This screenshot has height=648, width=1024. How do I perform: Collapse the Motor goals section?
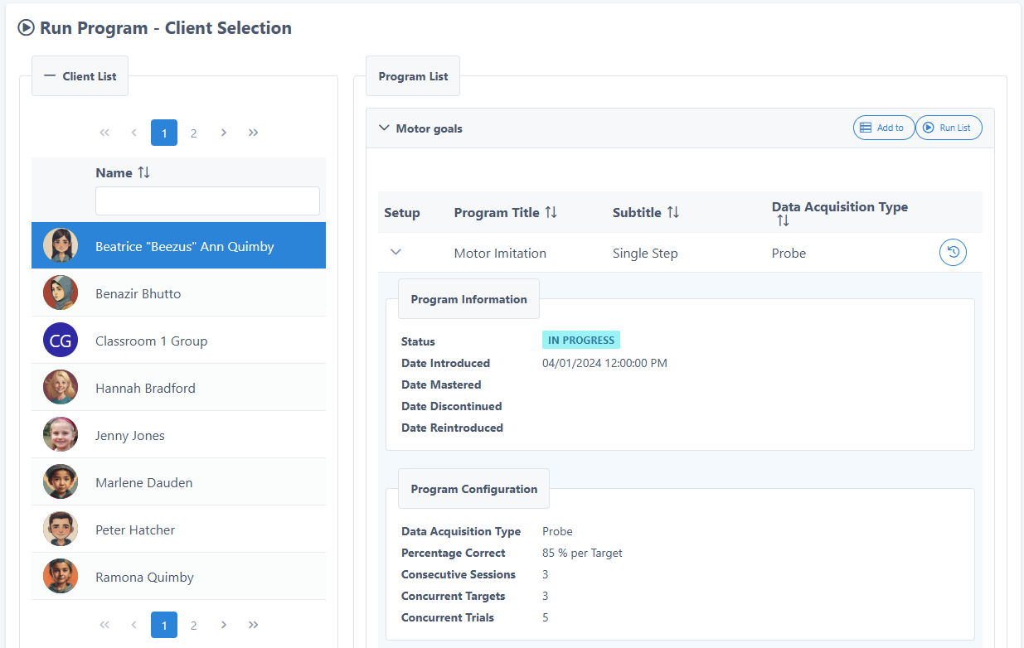[383, 128]
